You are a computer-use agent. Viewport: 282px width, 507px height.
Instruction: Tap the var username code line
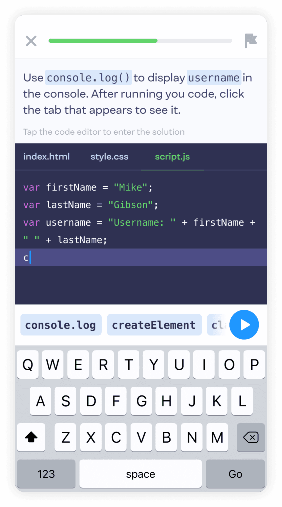tap(139, 222)
